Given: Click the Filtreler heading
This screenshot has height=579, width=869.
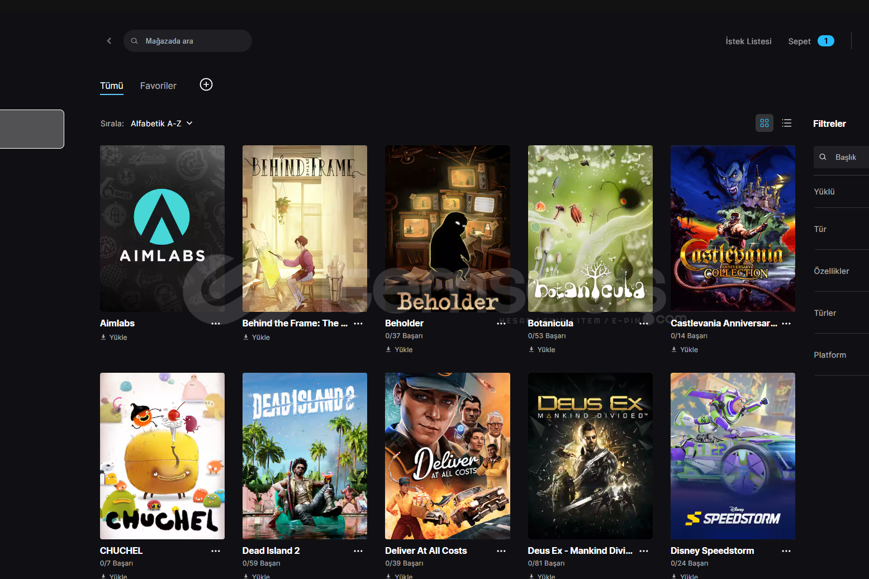Looking at the screenshot, I should (829, 124).
